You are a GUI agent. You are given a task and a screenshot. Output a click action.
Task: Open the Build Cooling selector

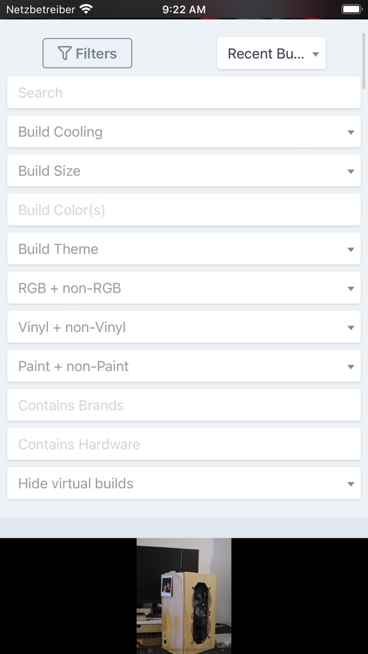click(x=184, y=131)
